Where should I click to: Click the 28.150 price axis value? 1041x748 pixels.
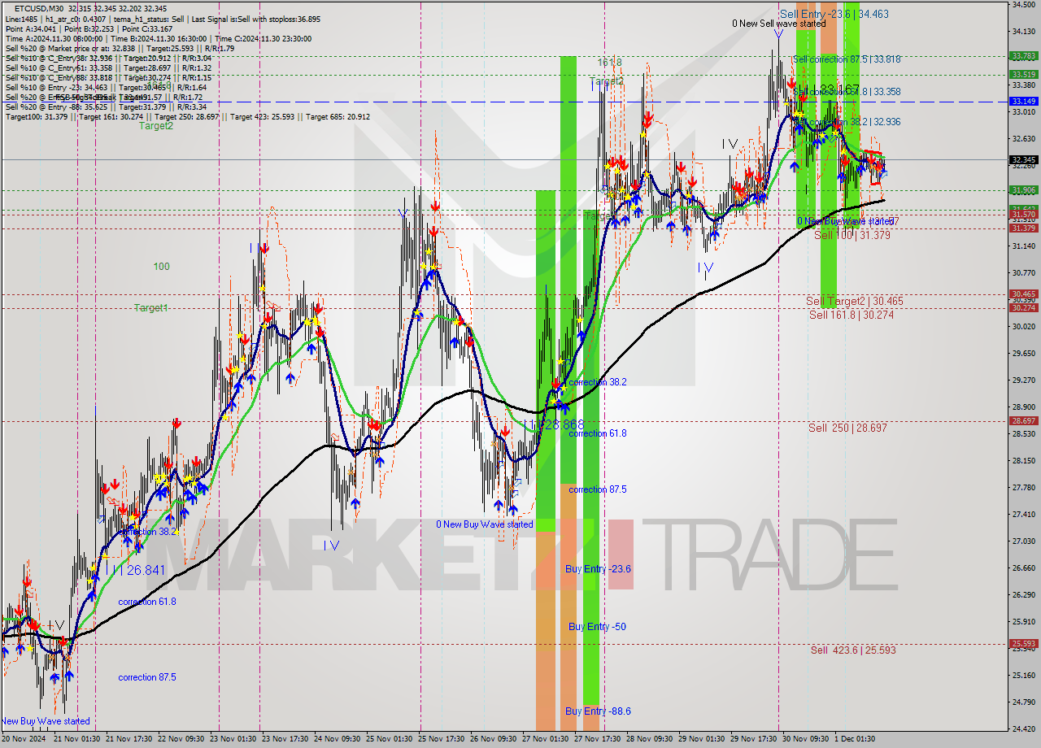1022,461
